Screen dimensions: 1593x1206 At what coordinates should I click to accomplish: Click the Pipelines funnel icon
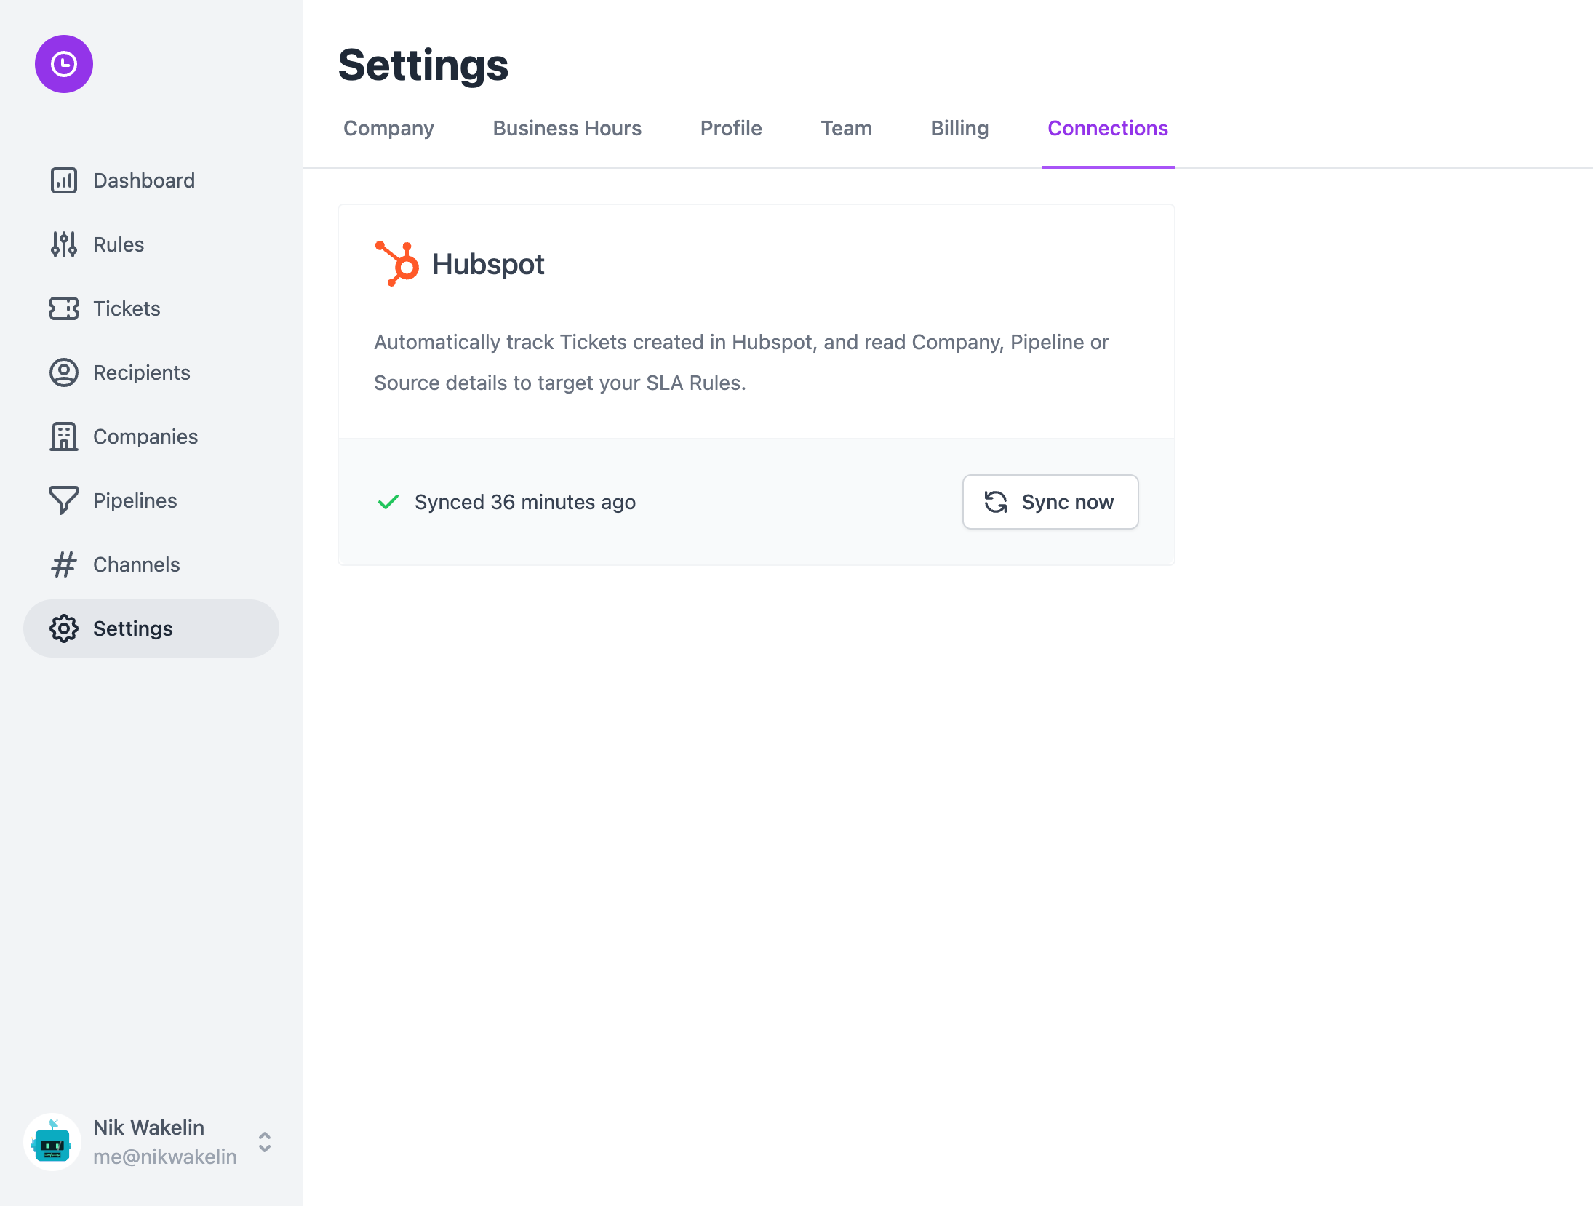(64, 500)
